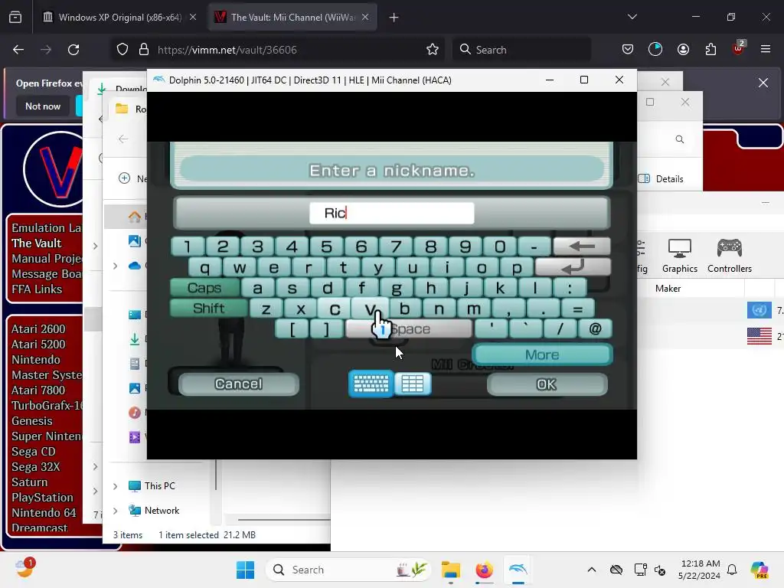
Task: Open the Nintendo 64 link
Action: tap(44, 513)
